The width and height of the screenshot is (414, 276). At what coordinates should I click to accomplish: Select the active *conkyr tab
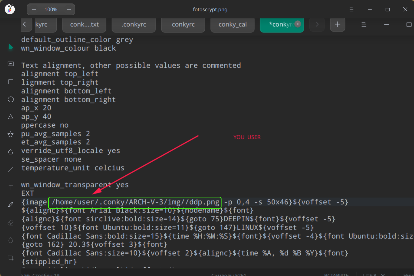[x=281, y=25]
